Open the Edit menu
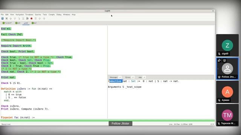 (7, 15)
